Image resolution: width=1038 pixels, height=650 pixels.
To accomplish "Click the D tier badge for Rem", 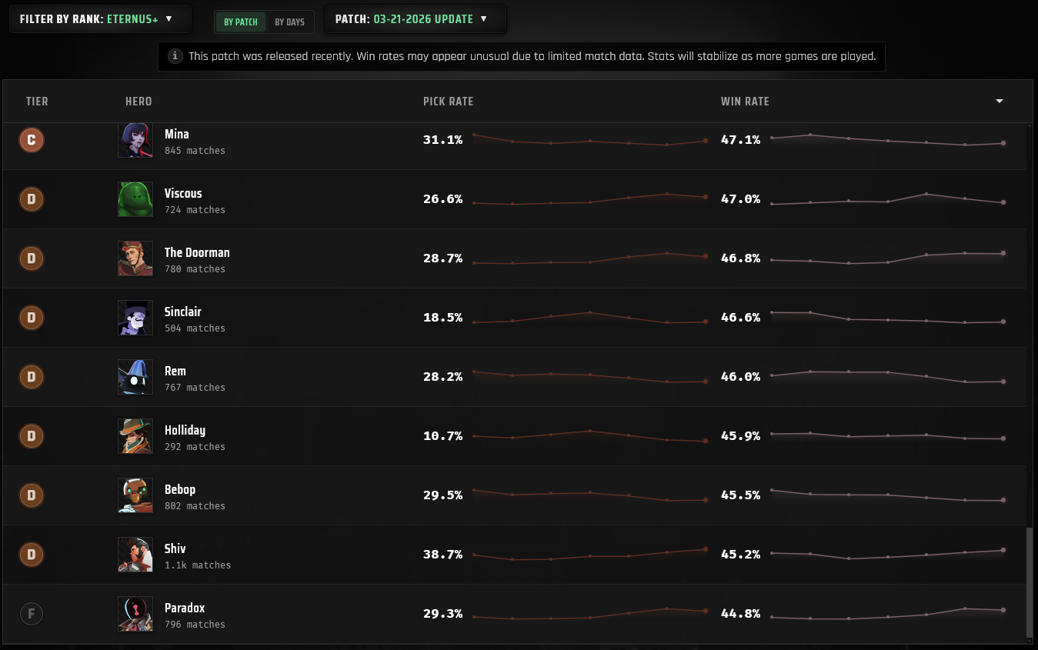I will pyautogui.click(x=32, y=377).
